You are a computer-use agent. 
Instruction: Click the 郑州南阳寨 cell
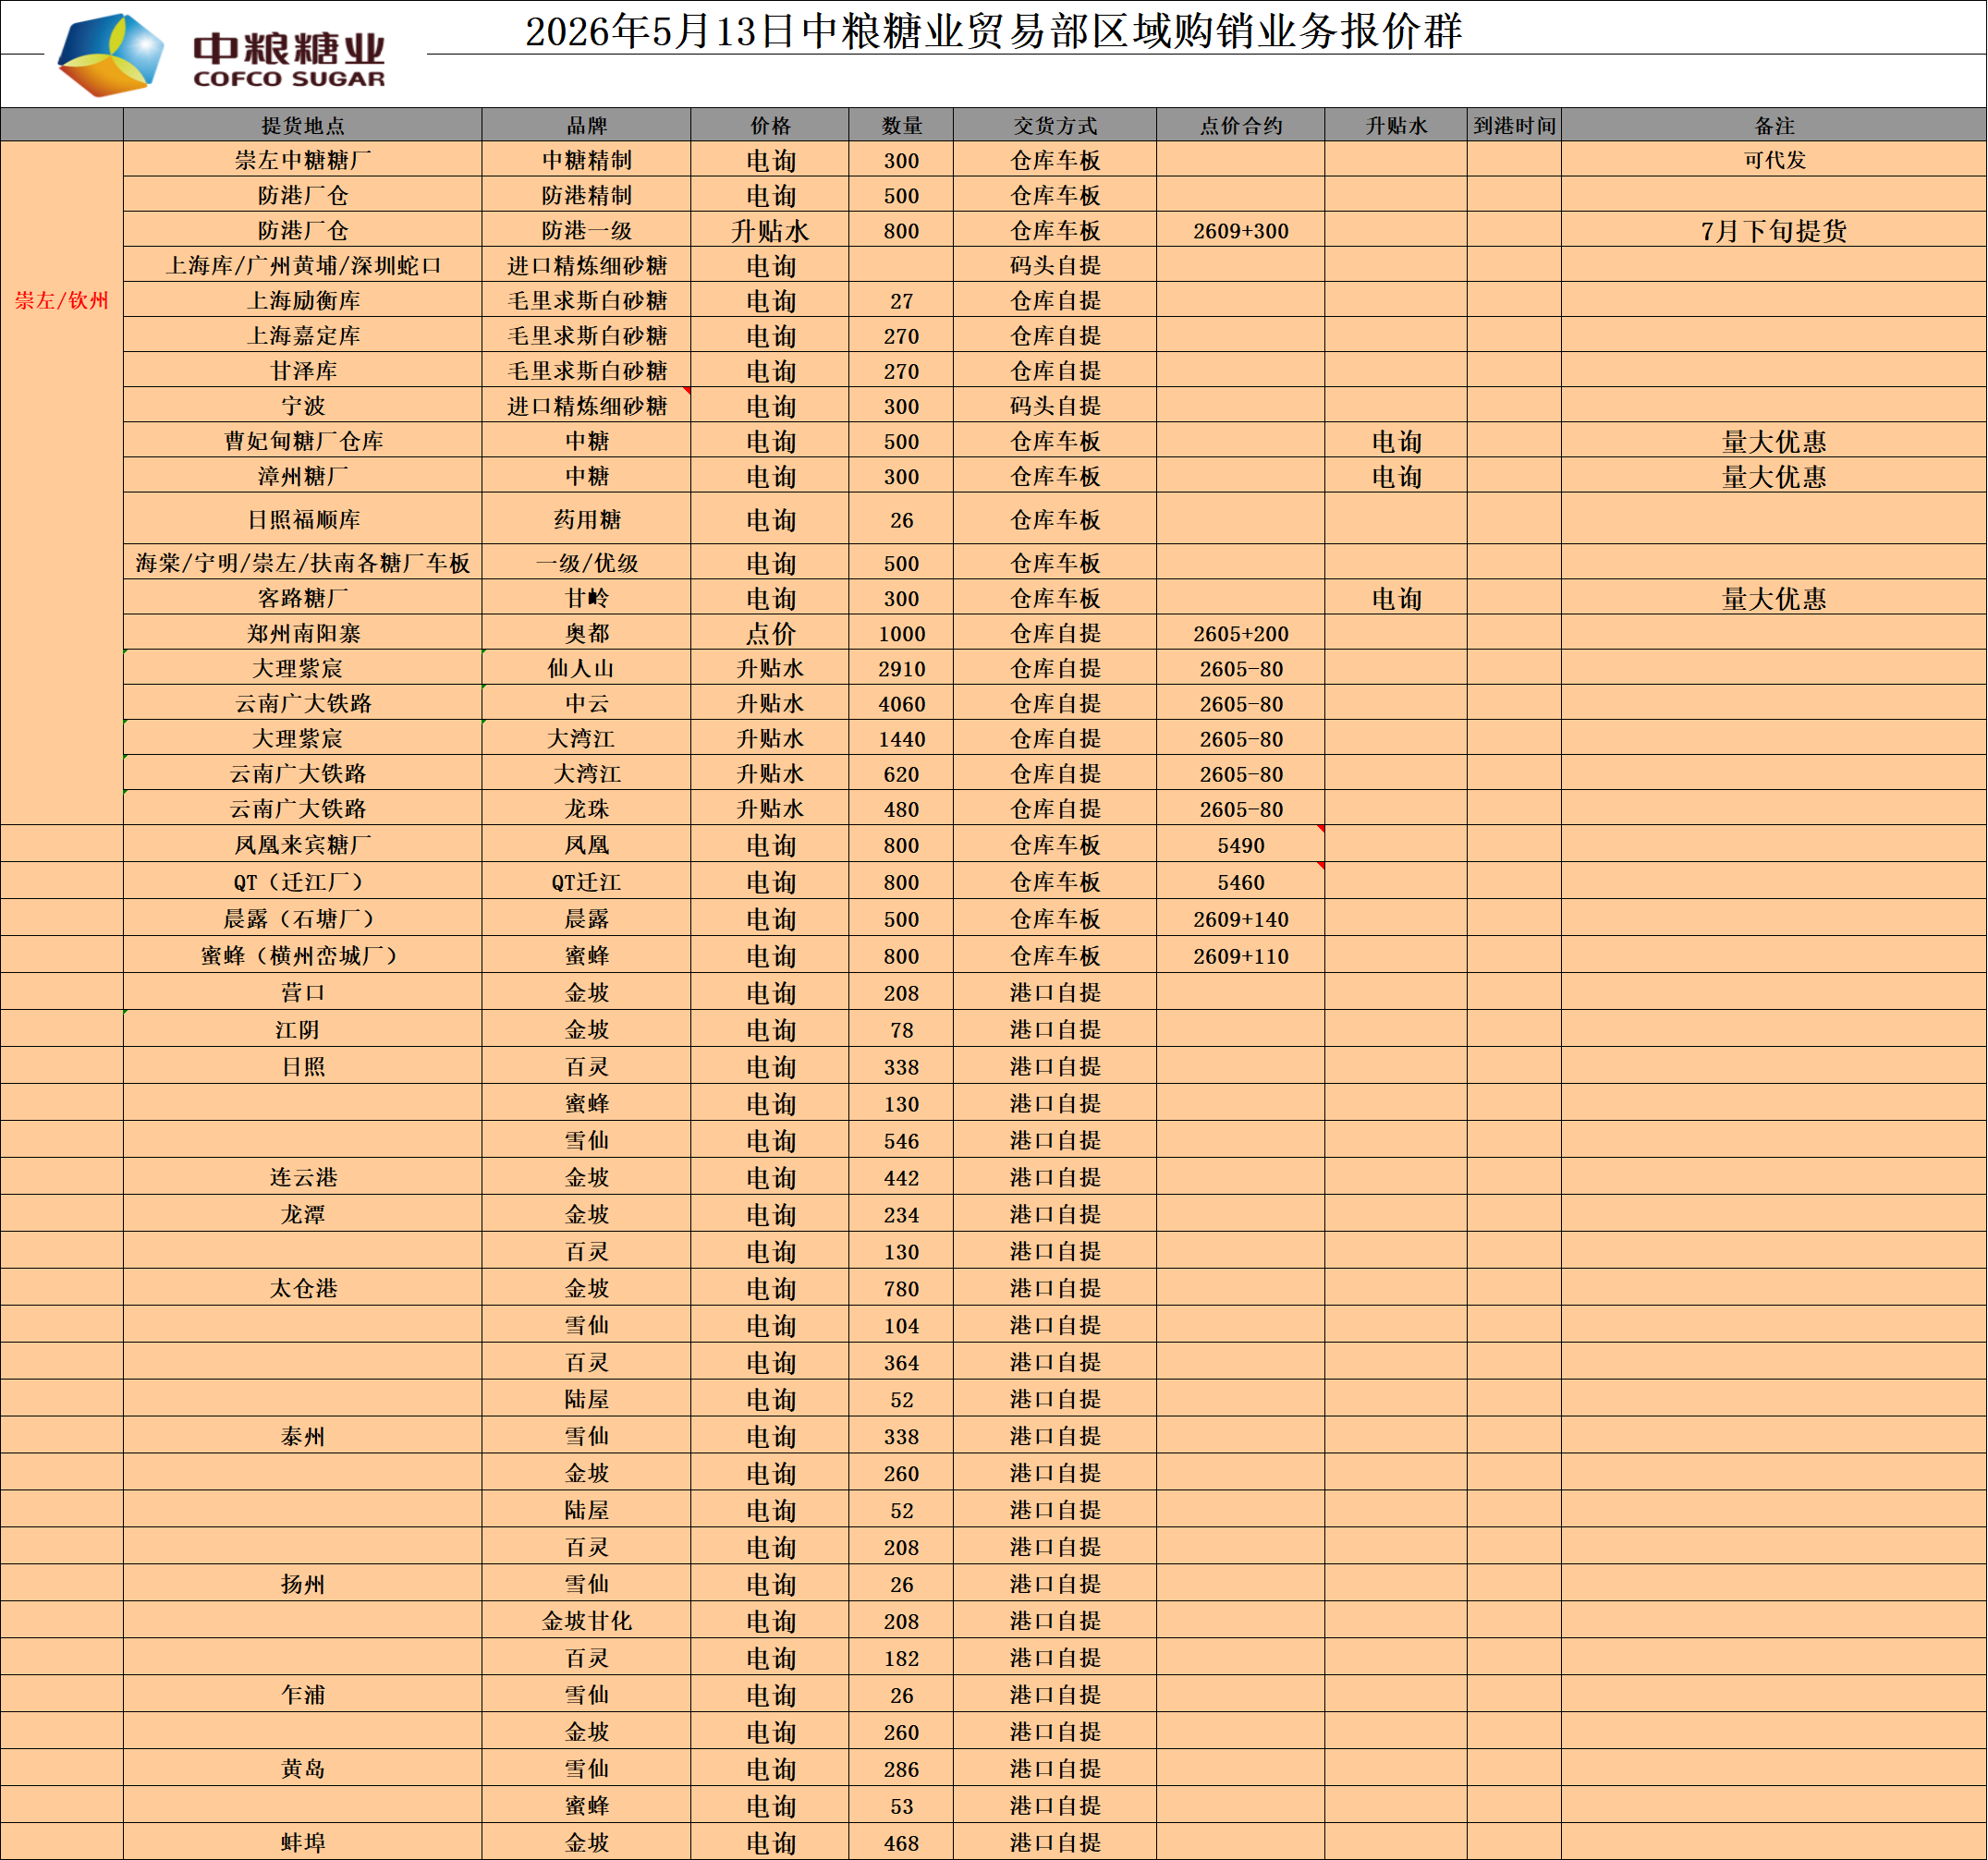coord(303,632)
